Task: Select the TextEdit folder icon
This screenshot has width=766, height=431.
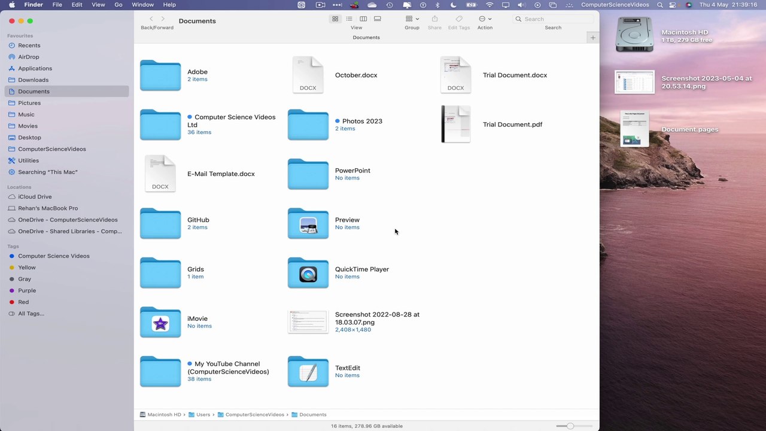Action: tap(308, 372)
